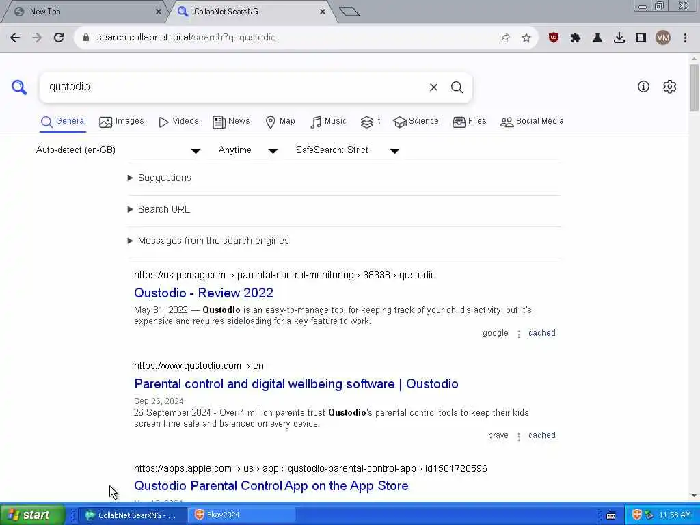Close the CollabNet SearXNG tab
700x525 pixels.
click(x=323, y=12)
